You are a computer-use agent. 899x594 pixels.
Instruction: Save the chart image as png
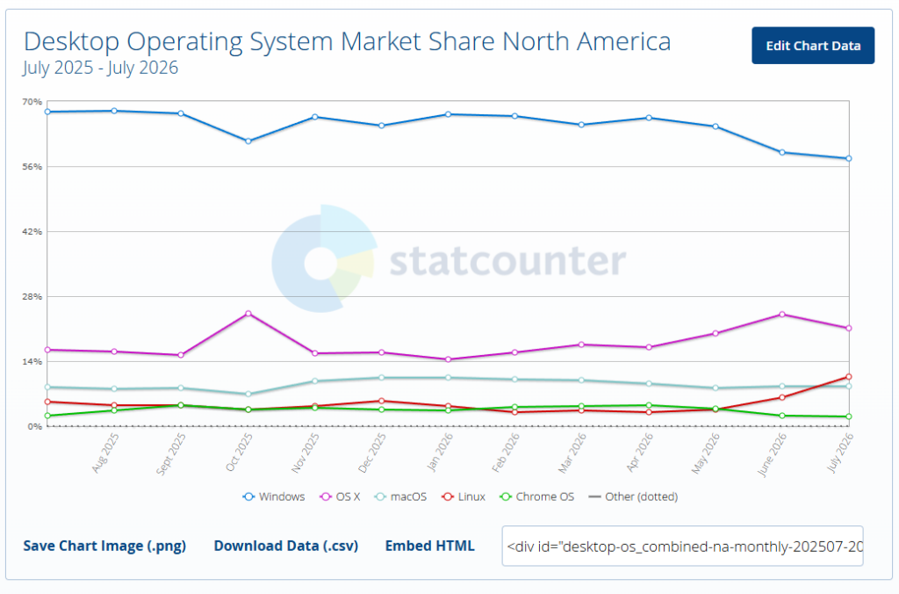point(104,546)
